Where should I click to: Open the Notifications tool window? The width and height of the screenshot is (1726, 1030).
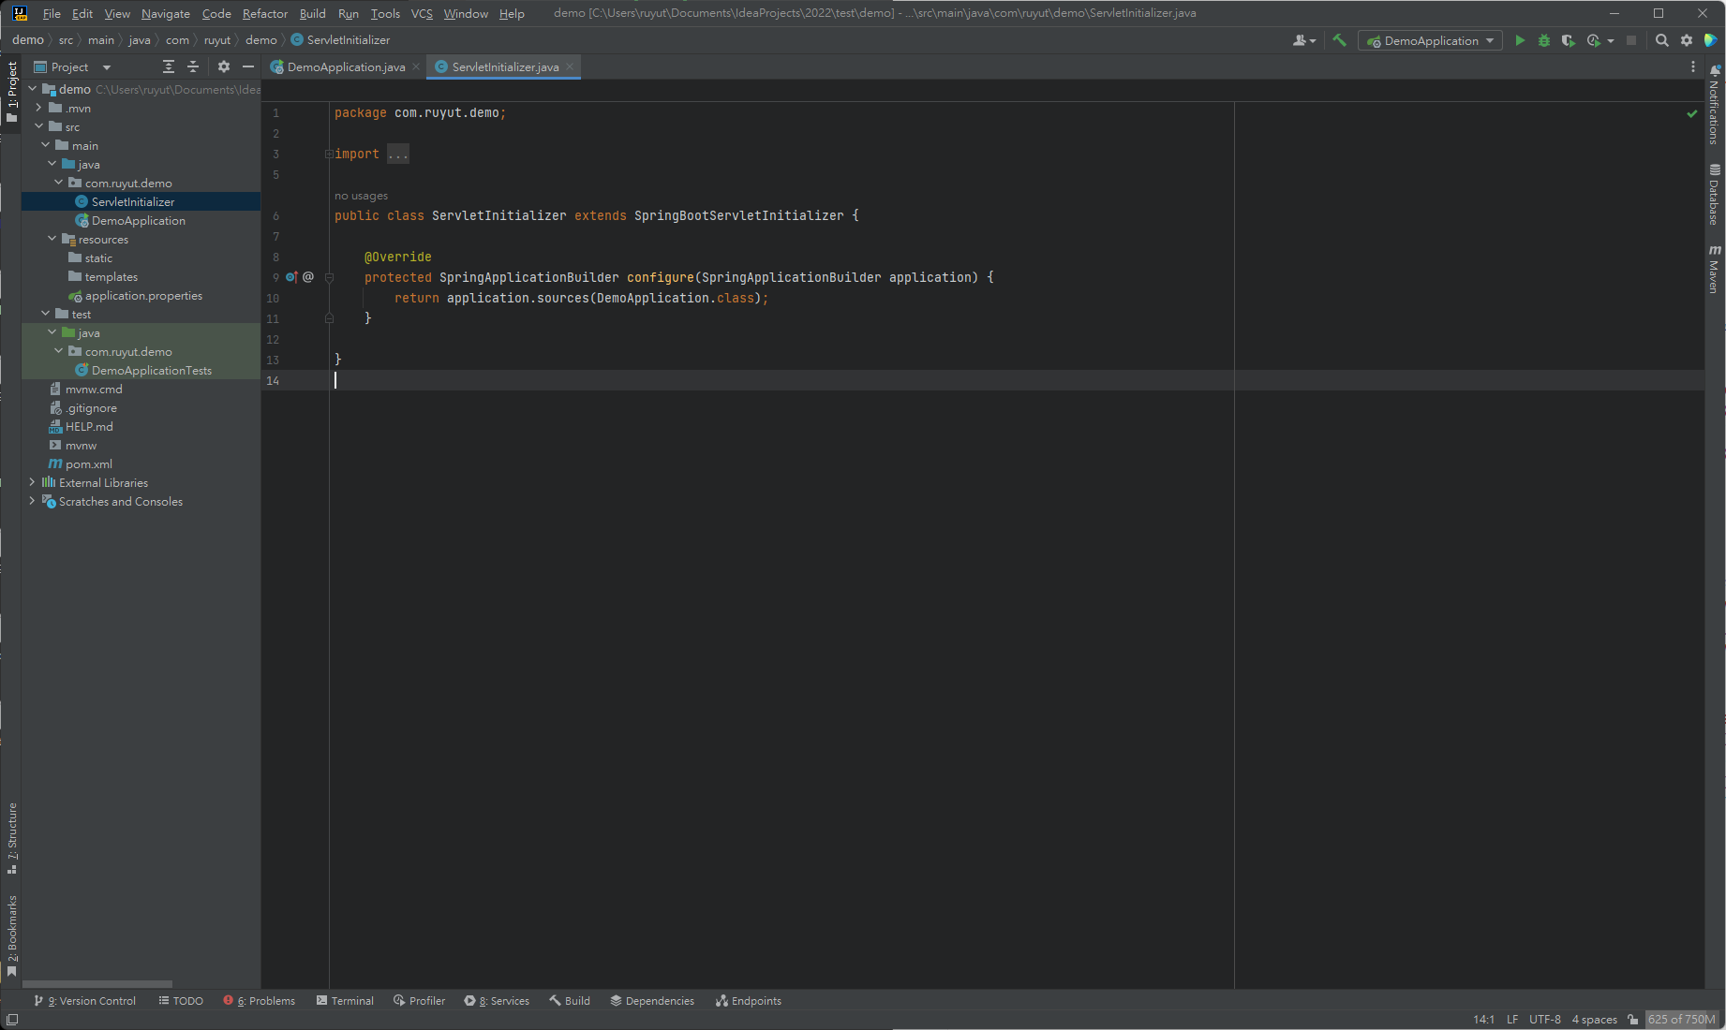pyautogui.click(x=1715, y=104)
